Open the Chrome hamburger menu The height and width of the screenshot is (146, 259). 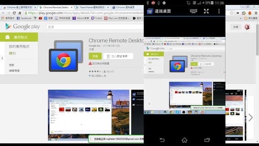point(256,13)
